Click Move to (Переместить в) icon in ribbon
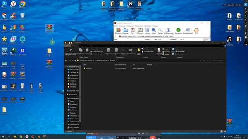The image size is (248, 139). click(108, 50)
